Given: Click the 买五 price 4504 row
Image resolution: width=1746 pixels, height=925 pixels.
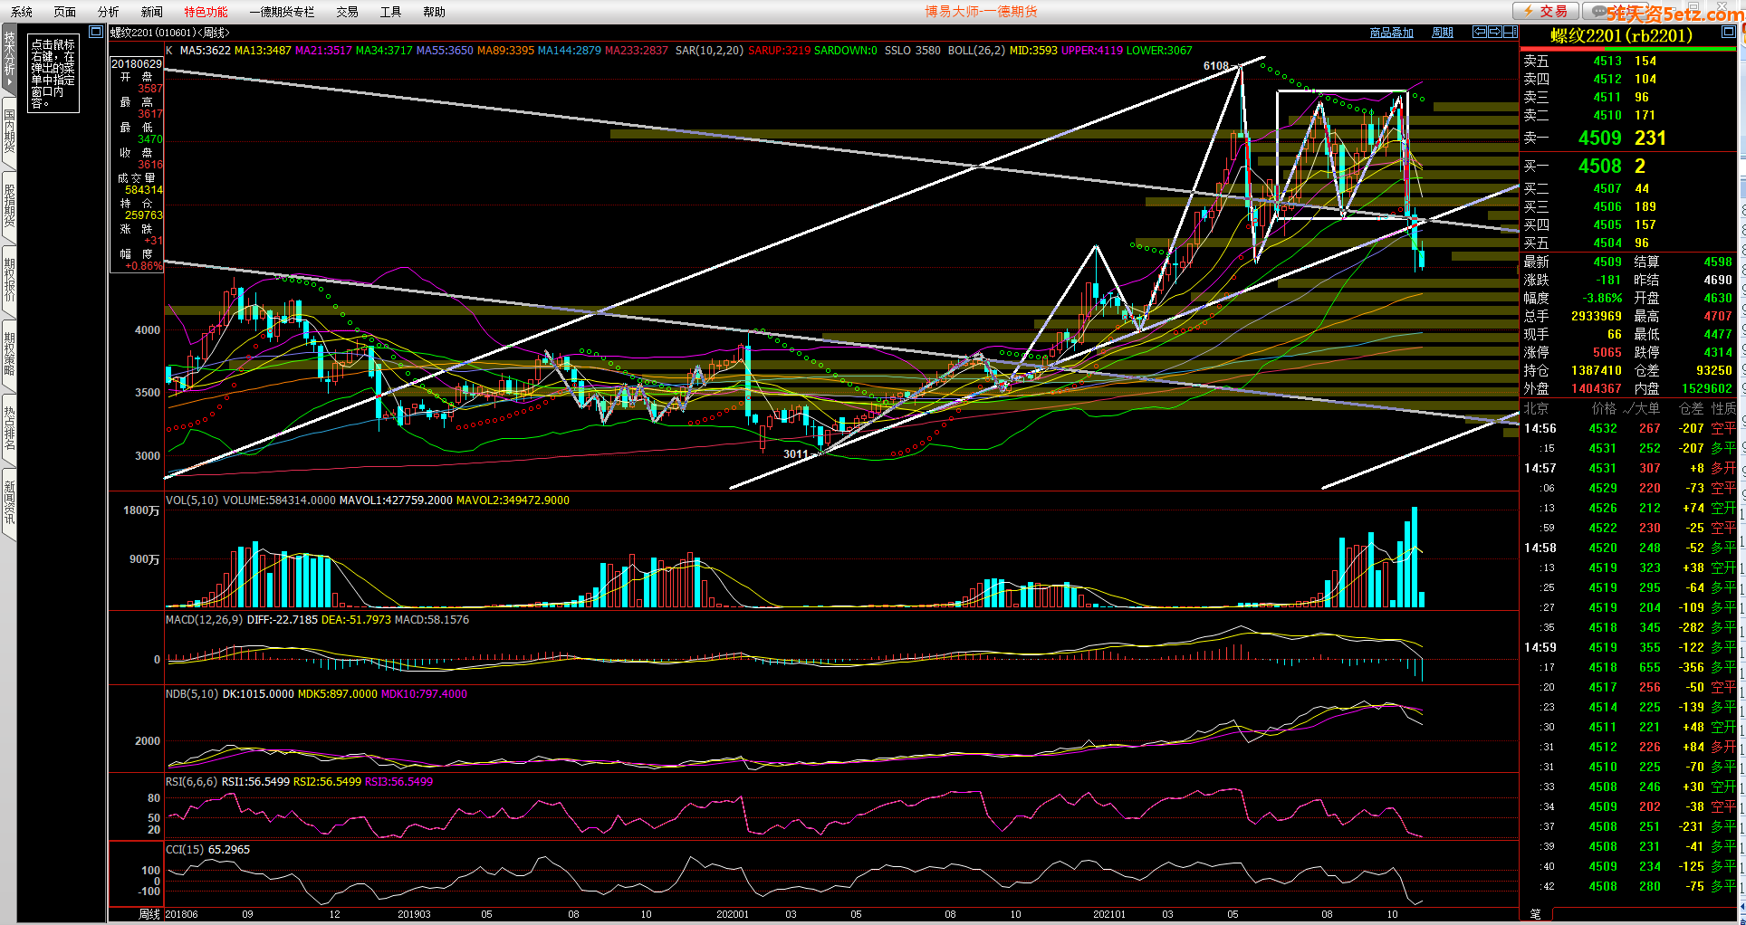Looking at the screenshot, I should click(x=1627, y=243).
